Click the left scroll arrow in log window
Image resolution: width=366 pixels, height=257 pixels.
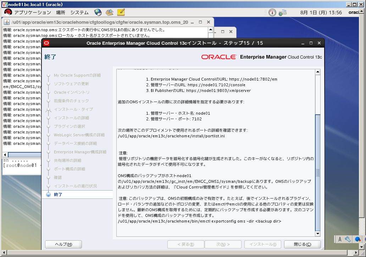(x=5, y=155)
